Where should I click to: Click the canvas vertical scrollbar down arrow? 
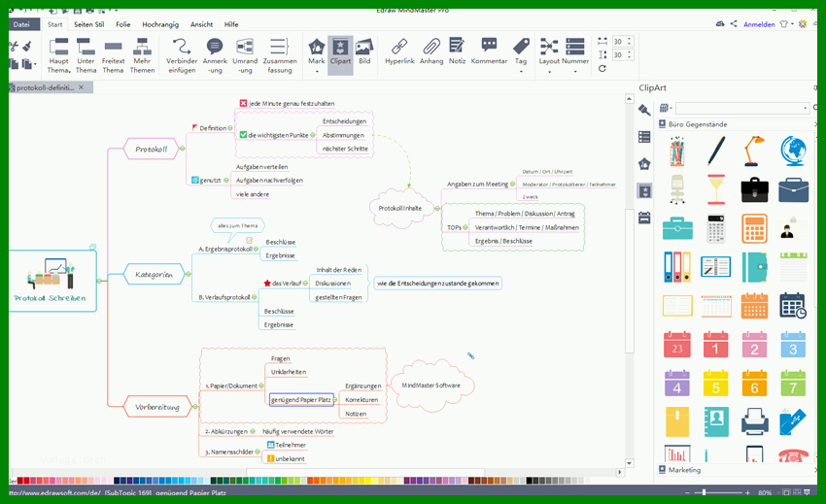629,463
